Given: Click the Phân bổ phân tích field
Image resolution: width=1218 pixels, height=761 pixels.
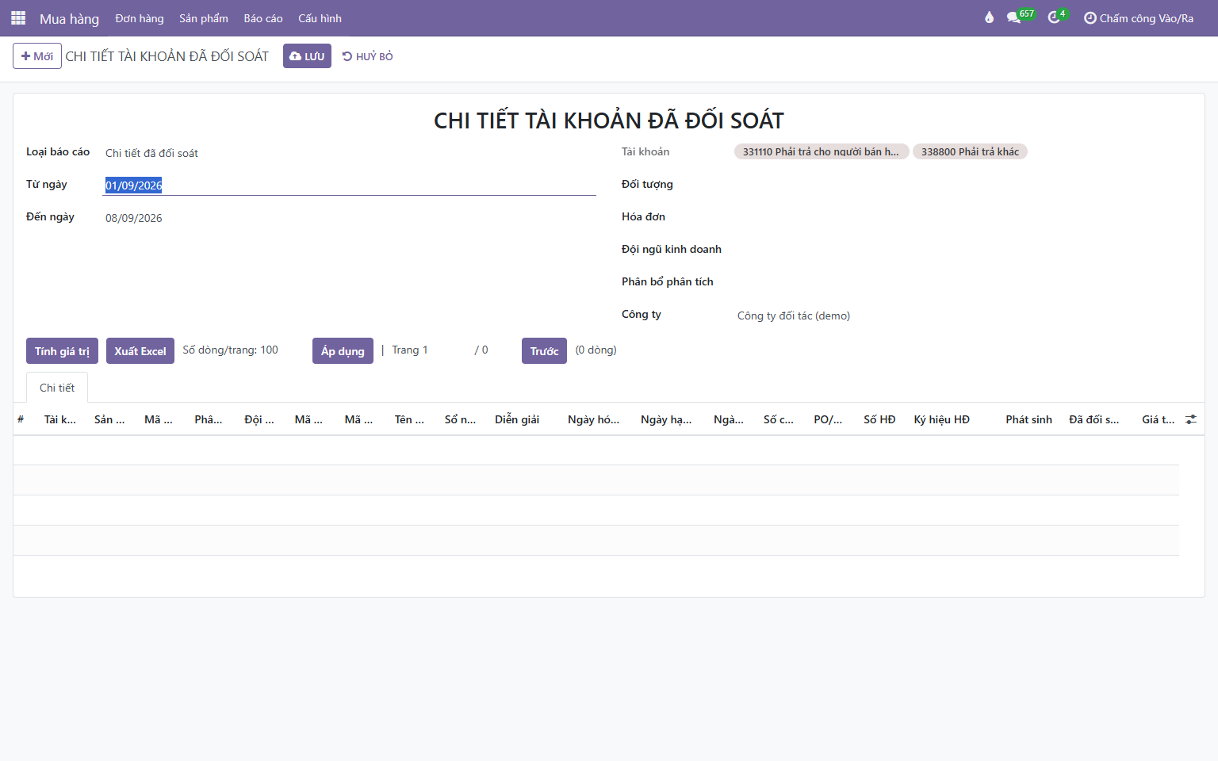Looking at the screenshot, I should (x=963, y=282).
